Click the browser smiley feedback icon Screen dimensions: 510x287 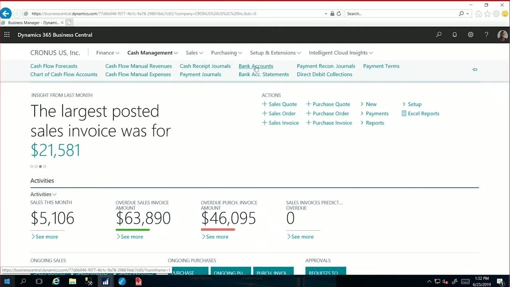coord(505,14)
